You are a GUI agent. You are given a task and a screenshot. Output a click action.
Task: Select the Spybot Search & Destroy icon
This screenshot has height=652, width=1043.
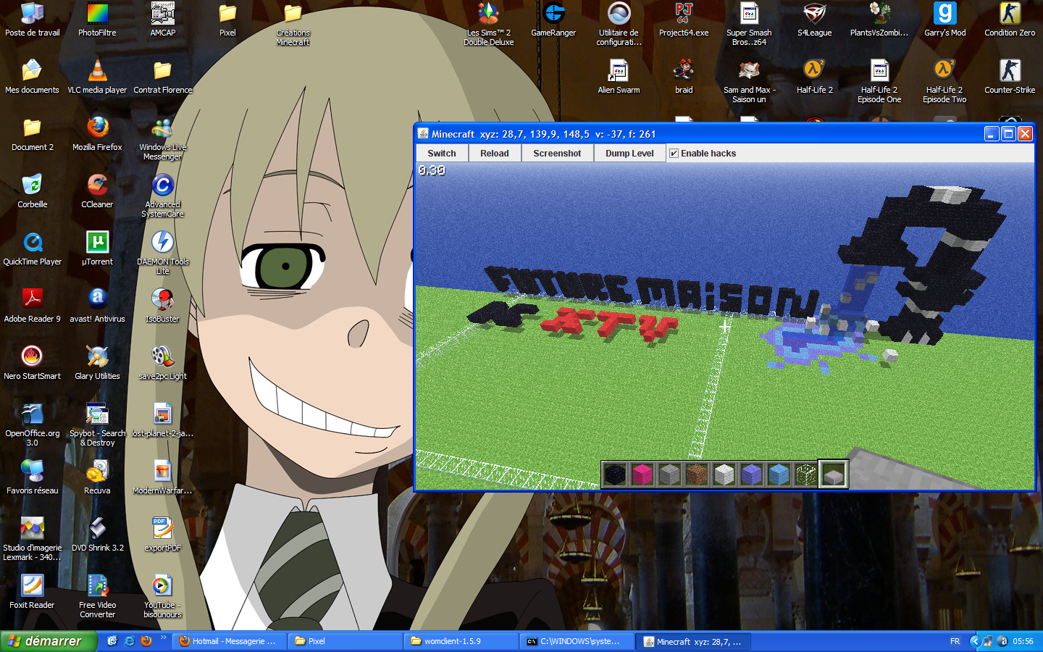point(97,425)
